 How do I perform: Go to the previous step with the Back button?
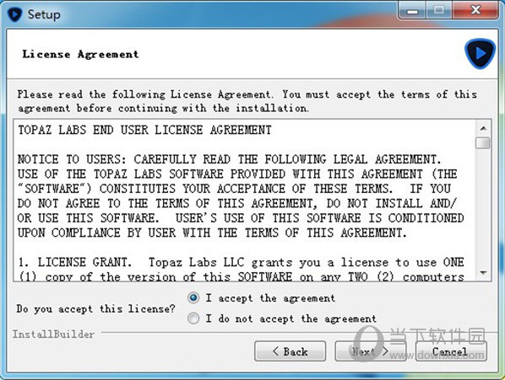(x=290, y=351)
